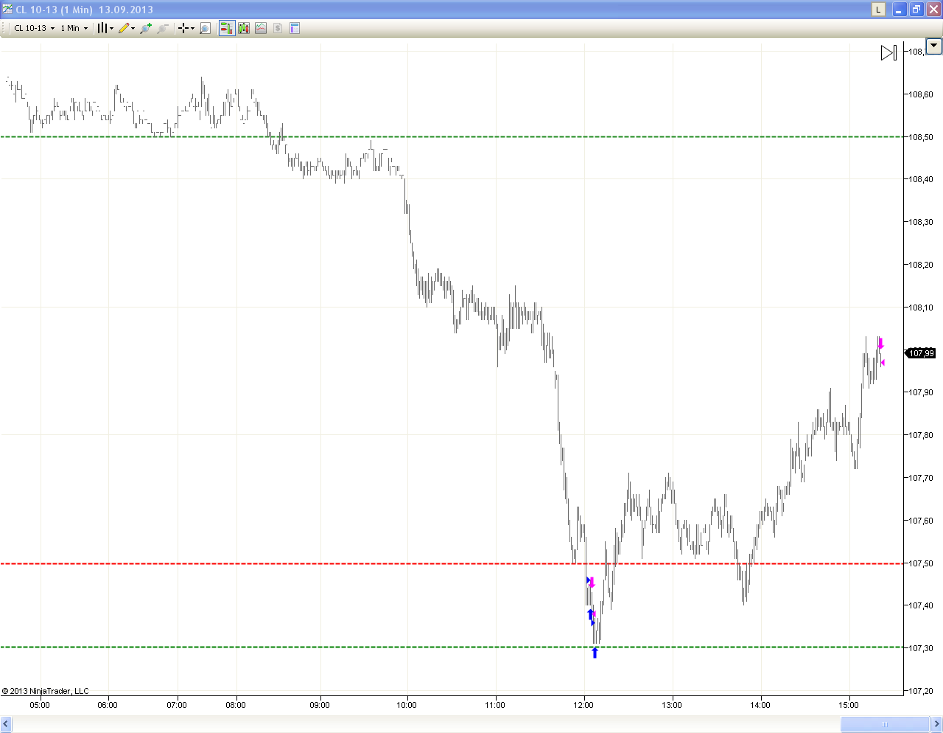Image resolution: width=943 pixels, height=733 pixels.
Task: Click the 107,20 price axis label
Action: click(x=921, y=691)
